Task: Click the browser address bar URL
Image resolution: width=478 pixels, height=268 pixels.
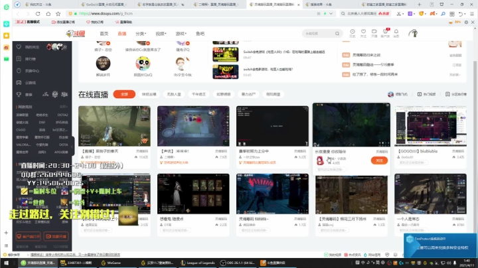Action: tap(106, 14)
